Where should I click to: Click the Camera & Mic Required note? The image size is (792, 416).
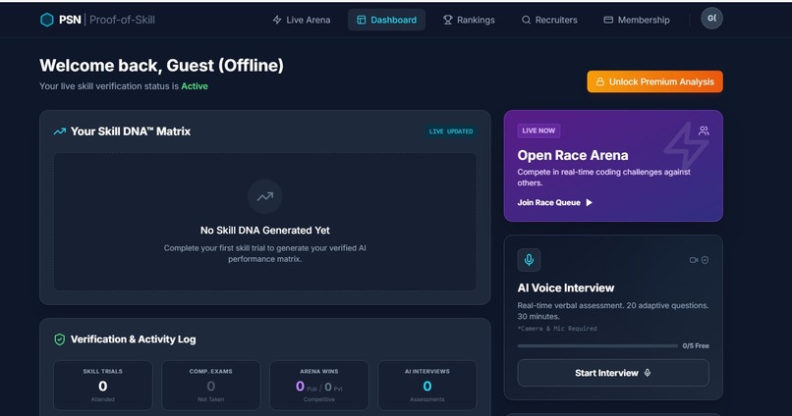click(x=557, y=329)
